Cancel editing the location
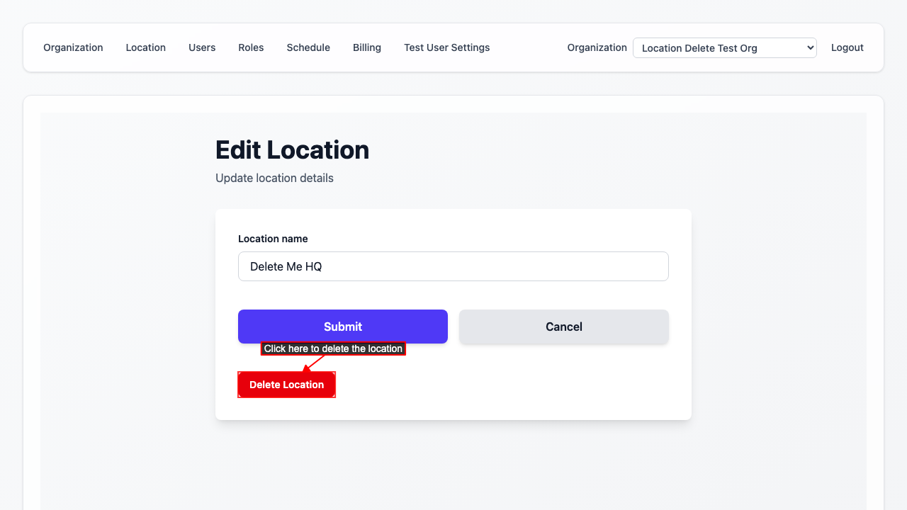The height and width of the screenshot is (510, 907). 563,327
